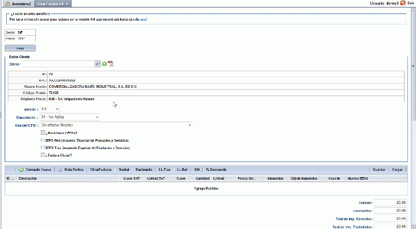Toggle the IEPS Ret checkbox
The image size is (416, 229).
pos(43,140)
